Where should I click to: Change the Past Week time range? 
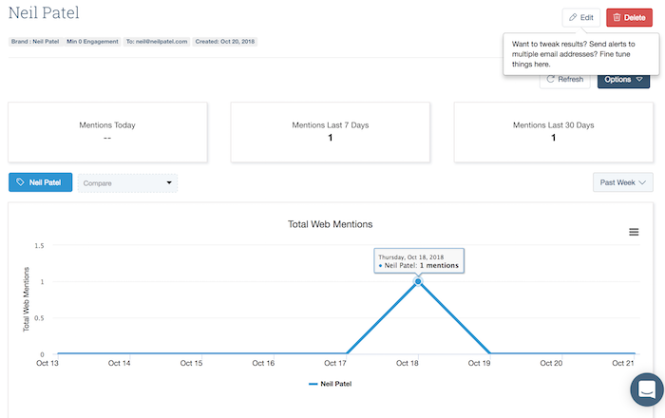[x=622, y=182]
